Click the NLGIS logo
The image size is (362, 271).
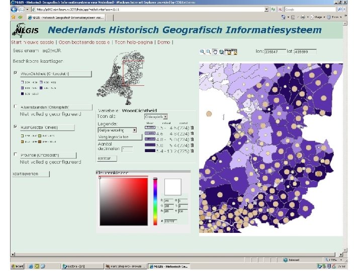[26, 30]
